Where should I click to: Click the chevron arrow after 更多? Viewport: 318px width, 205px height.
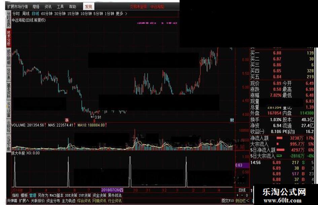(126, 13)
